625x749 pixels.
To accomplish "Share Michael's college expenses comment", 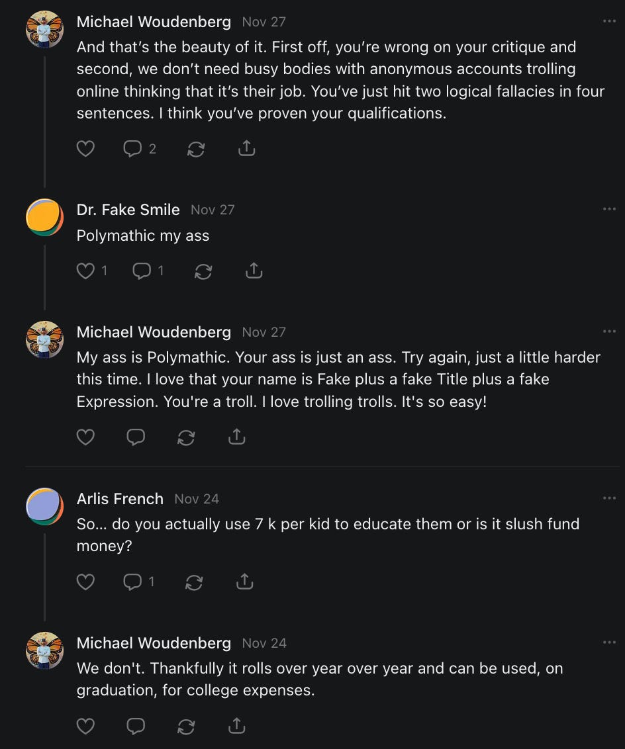I will (236, 727).
